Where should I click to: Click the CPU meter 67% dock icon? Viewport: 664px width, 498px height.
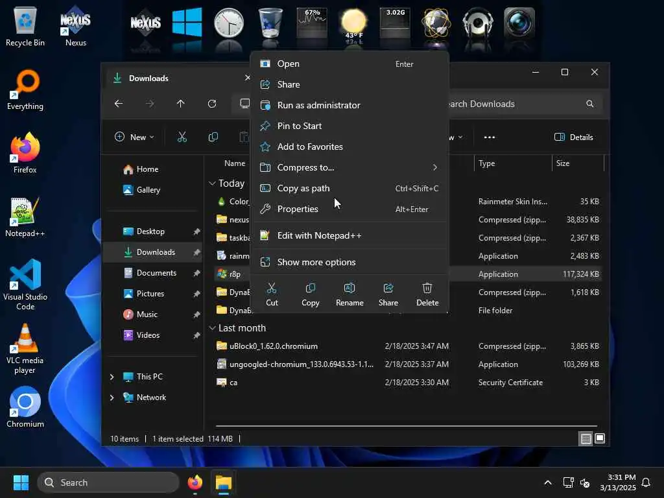312,22
